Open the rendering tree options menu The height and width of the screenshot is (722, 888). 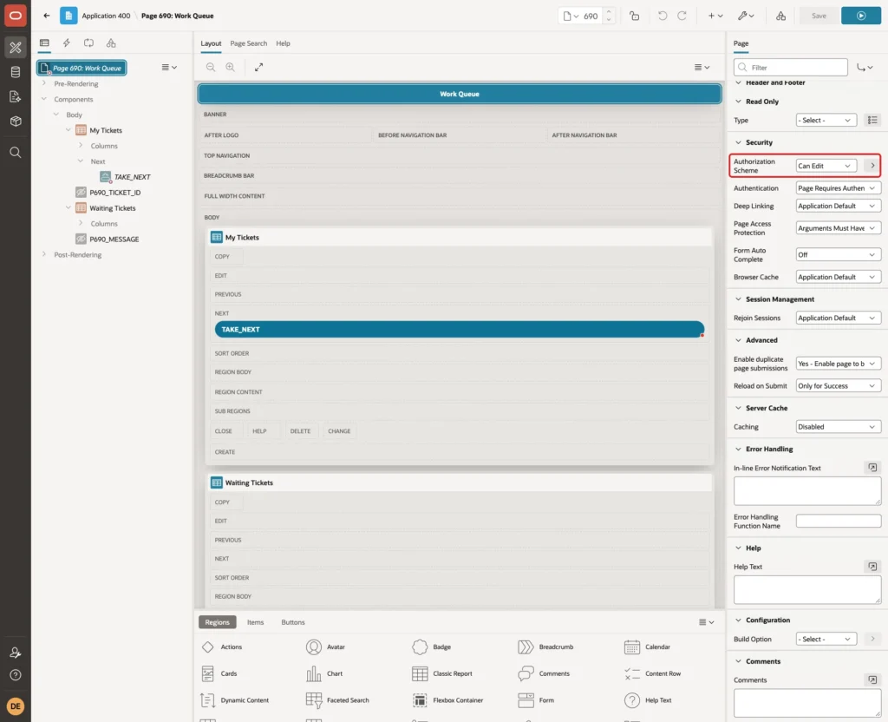[x=169, y=67]
